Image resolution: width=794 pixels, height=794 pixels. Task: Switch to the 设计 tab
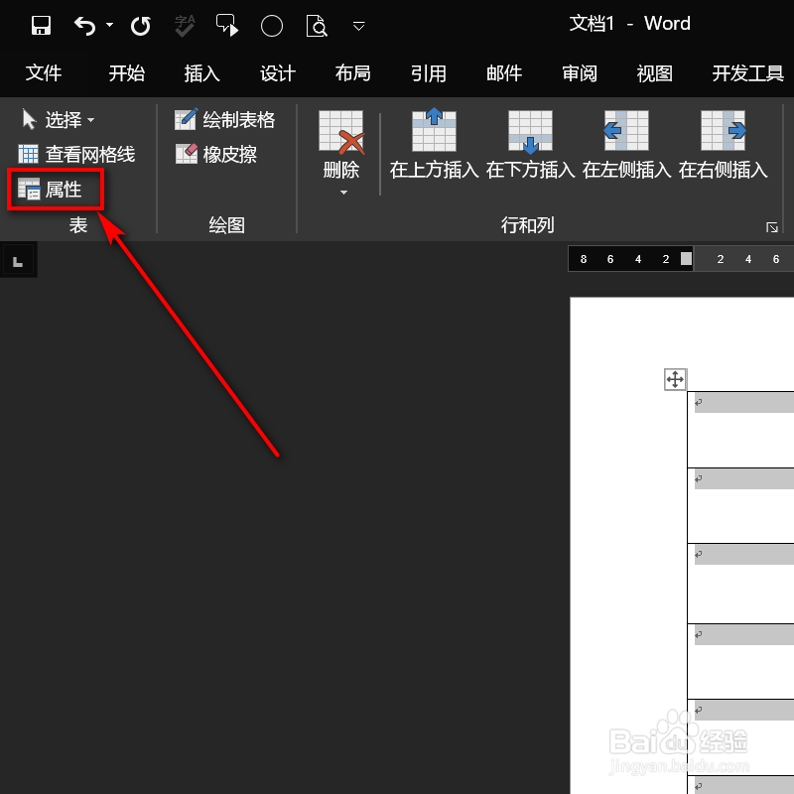pyautogui.click(x=278, y=73)
